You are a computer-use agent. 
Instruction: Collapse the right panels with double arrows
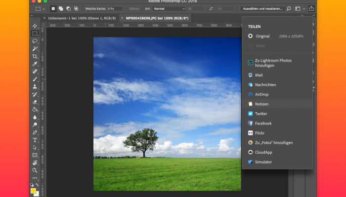tap(314, 16)
